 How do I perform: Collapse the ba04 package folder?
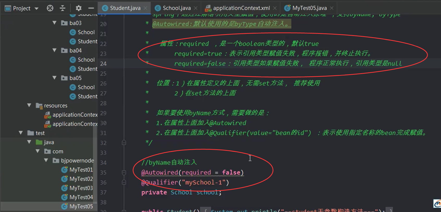point(54,50)
